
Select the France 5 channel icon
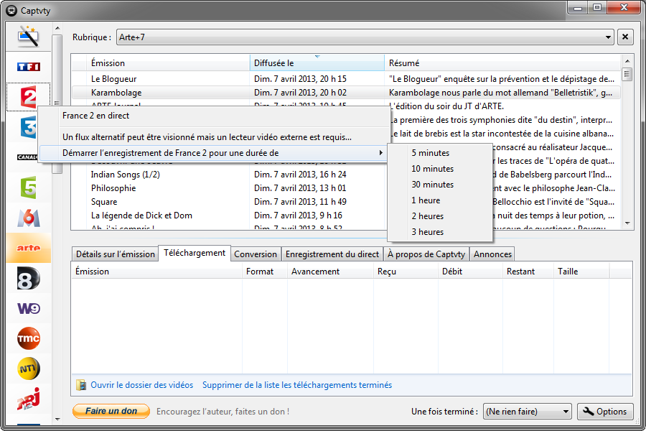[x=29, y=187]
